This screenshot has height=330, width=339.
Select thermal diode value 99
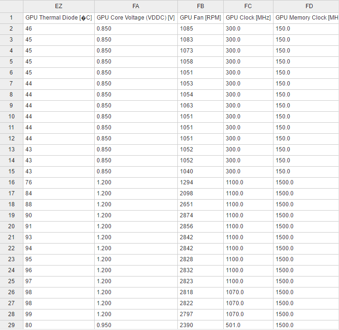tap(59, 314)
